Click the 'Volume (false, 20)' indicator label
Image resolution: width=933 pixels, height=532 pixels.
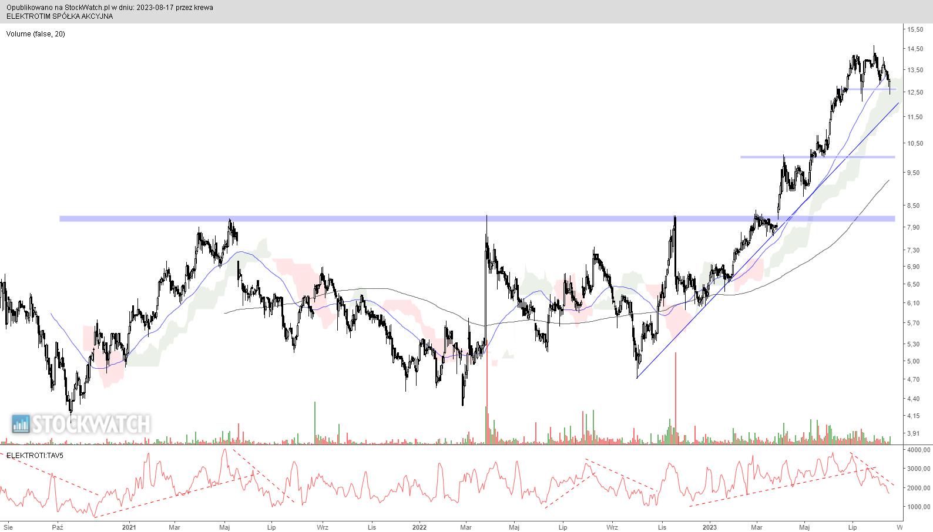pos(36,34)
